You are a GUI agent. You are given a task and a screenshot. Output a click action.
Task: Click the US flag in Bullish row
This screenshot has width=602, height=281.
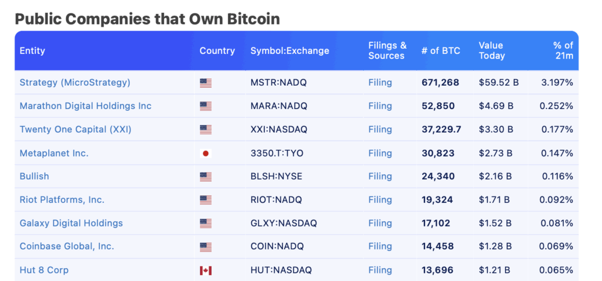[205, 177]
